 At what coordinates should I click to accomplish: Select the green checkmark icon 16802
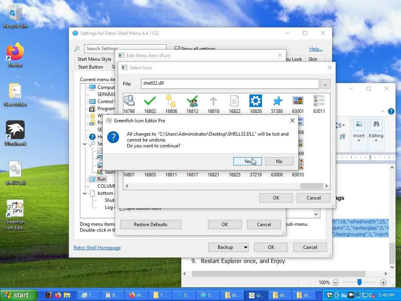point(150,104)
